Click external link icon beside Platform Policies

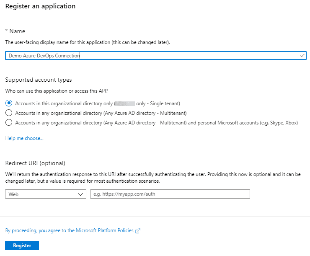point(138,231)
